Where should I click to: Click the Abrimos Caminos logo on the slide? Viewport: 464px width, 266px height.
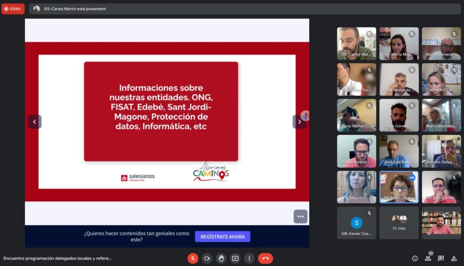click(211, 172)
